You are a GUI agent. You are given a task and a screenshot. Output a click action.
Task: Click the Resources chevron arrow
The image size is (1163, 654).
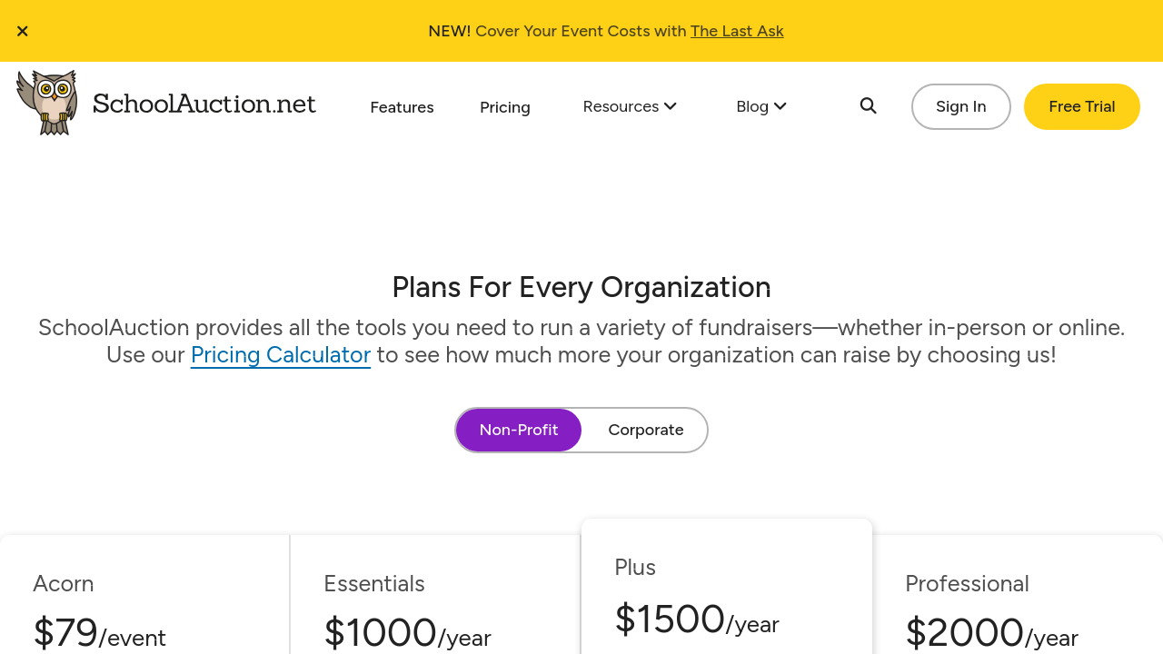click(x=671, y=106)
